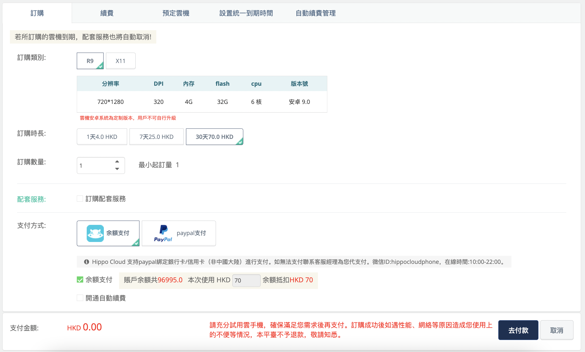Select the X11 order category
Screen dimensions: 585x352
tap(120, 61)
